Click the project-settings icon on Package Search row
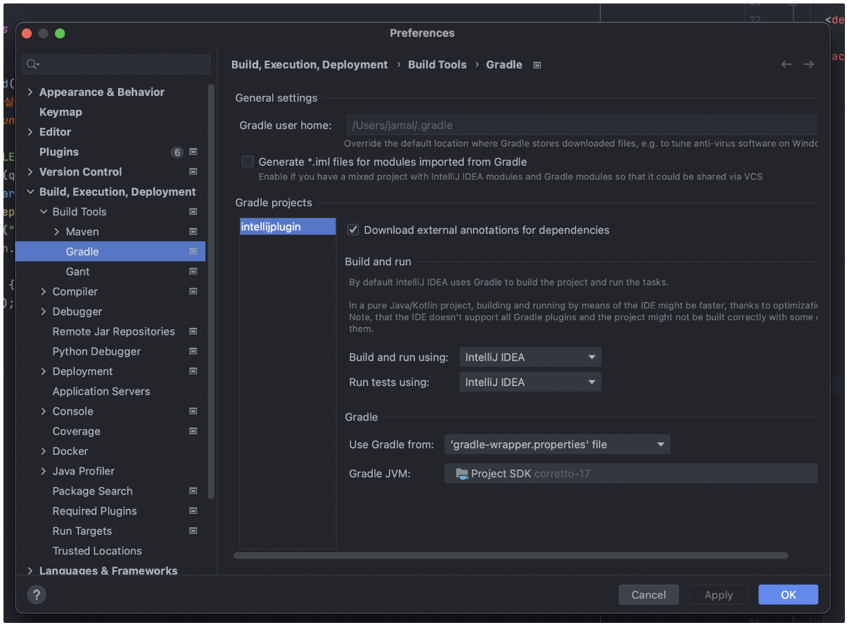The height and width of the screenshot is (625, 847). pyautogui.click(x=193, y=491)
